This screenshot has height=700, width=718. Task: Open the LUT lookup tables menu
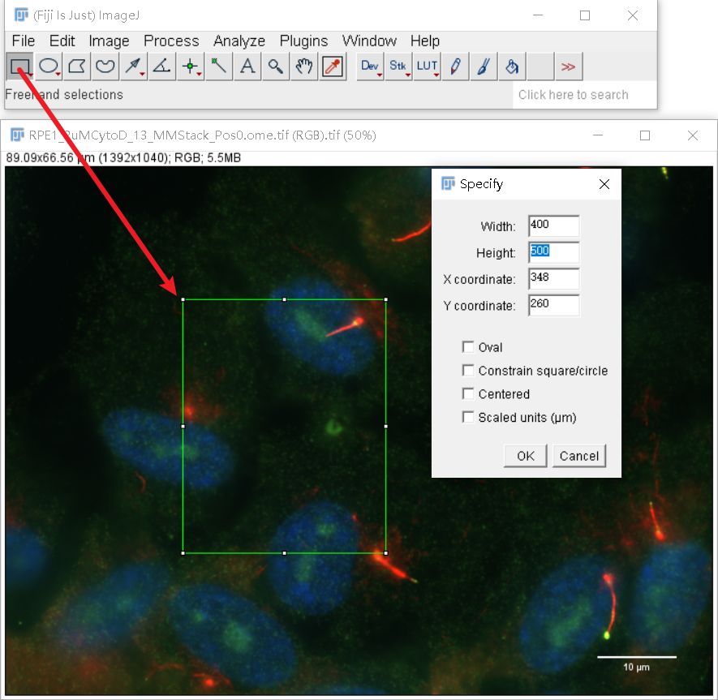(x=427, y=67)
